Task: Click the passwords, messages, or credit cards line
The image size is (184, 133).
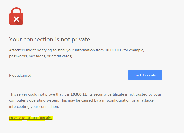Action: (x=41, y=56)
